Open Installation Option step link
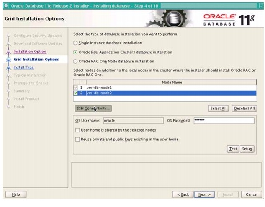 [30, 52]
